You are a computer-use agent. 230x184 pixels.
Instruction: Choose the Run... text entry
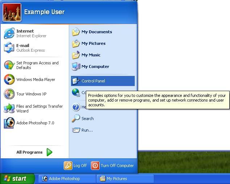click(x=87, y=130)
